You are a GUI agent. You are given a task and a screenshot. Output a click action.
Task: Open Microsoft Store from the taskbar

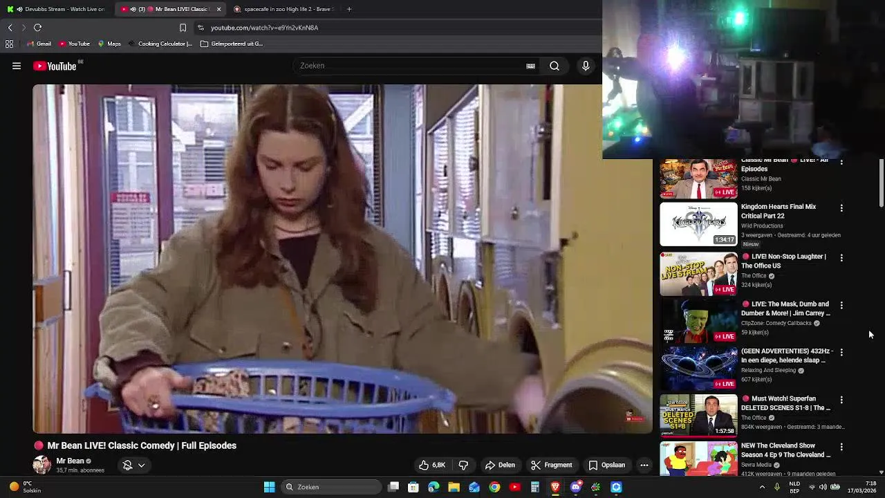[413, 487]
